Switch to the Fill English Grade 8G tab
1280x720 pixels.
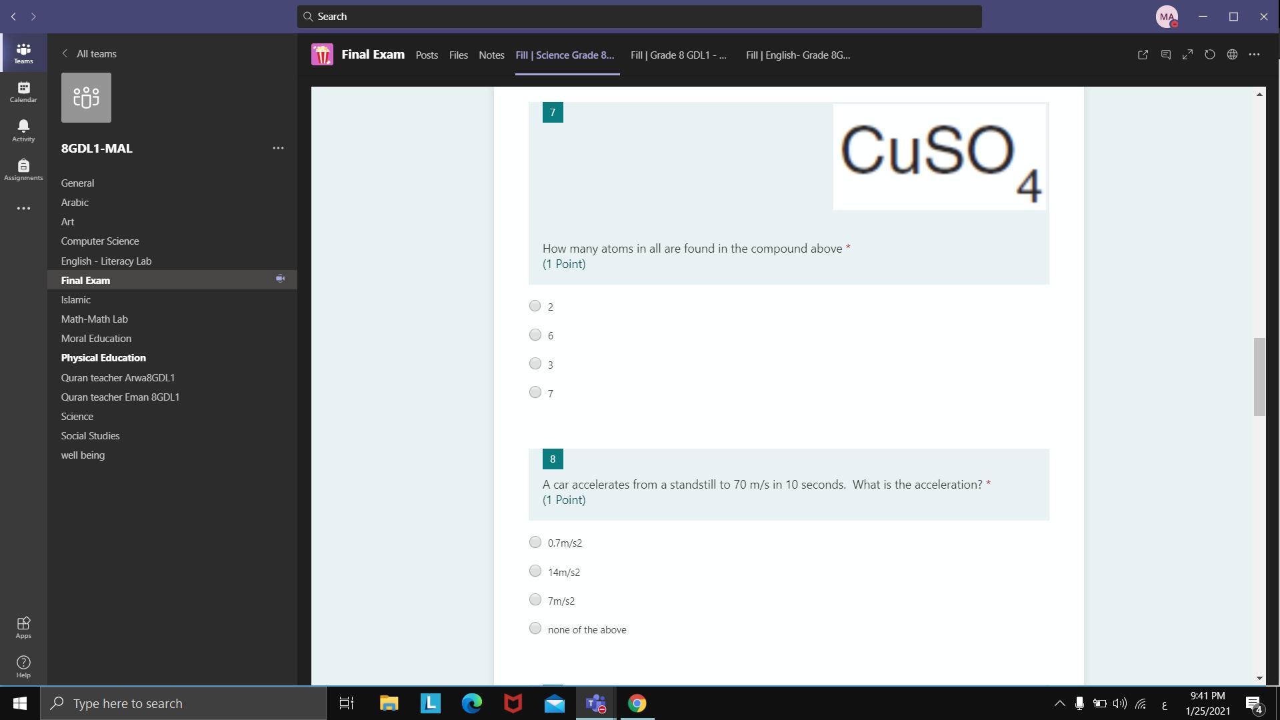(x=797, y=55)
